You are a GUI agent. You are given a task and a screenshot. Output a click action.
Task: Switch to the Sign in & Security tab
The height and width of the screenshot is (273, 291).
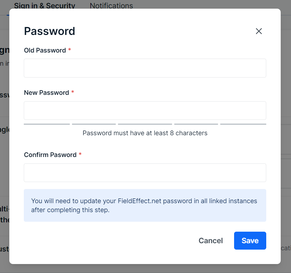coord(45,5)
